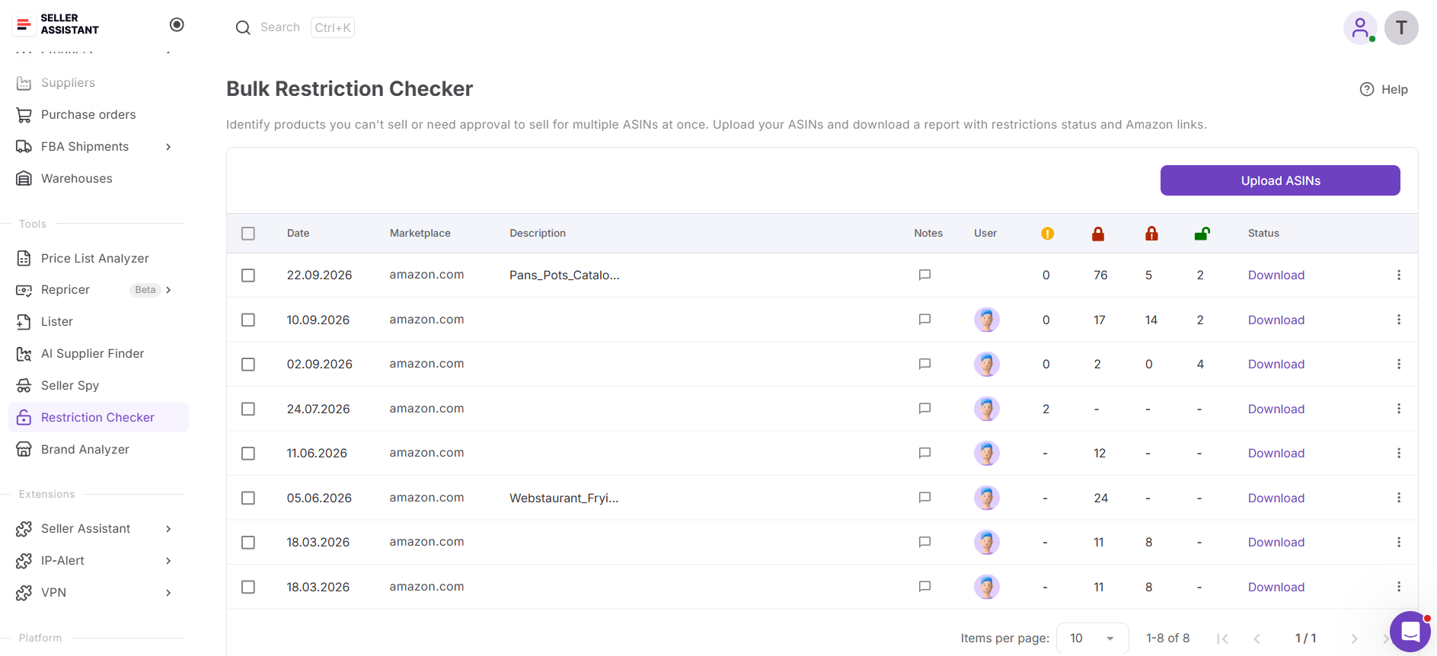
Task: Open the chat support bubble
Action: coord(1410,632)
